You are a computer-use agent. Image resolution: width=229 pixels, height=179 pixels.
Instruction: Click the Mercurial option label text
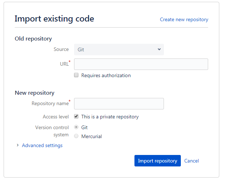(92, 136)
